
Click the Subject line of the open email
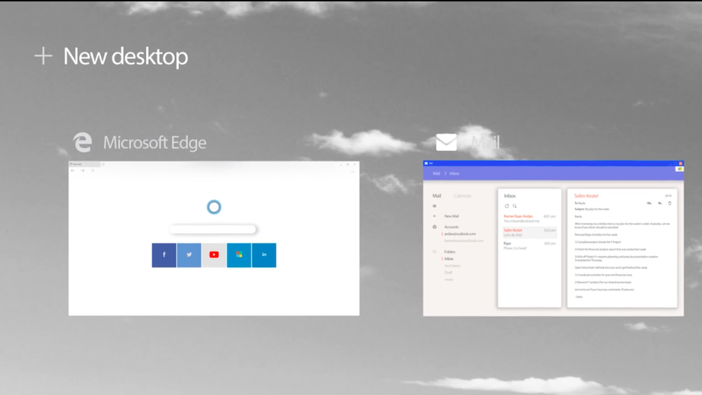(592, 209)
